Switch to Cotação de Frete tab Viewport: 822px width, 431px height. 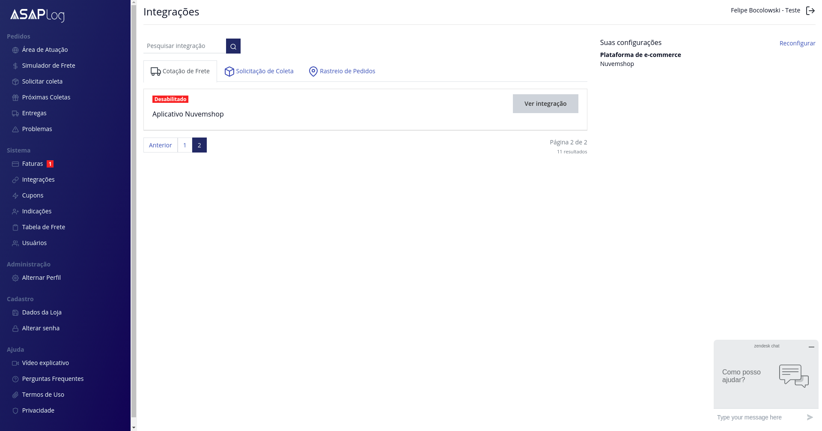click(180, 71)
